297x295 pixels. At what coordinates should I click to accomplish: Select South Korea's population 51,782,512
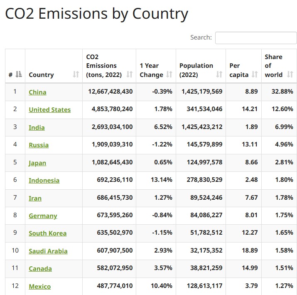[x=206, y=233]
